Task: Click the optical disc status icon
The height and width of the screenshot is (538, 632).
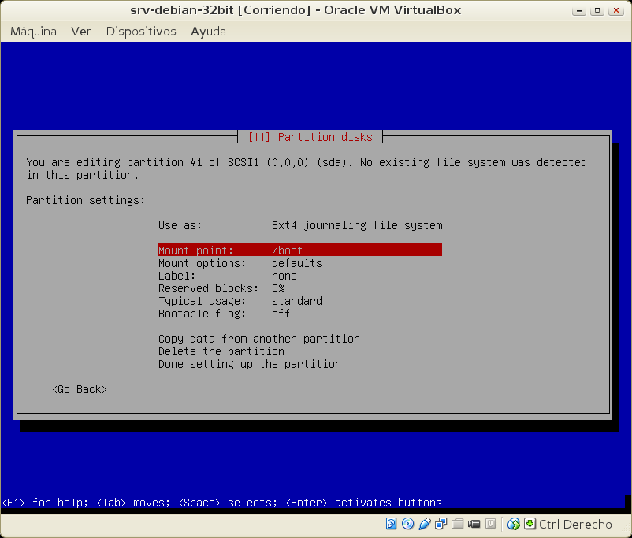Action: pos(408,524)
